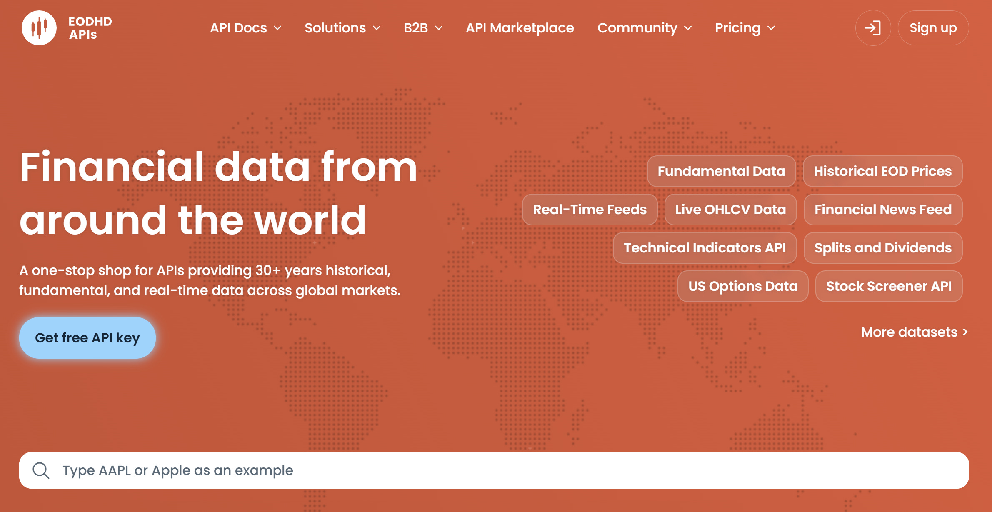Open the B2B dropdown menu

pyautogui.click(x=423, y=28)
